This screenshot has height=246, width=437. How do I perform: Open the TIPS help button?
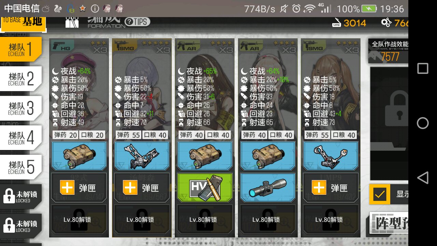point(137,22)
